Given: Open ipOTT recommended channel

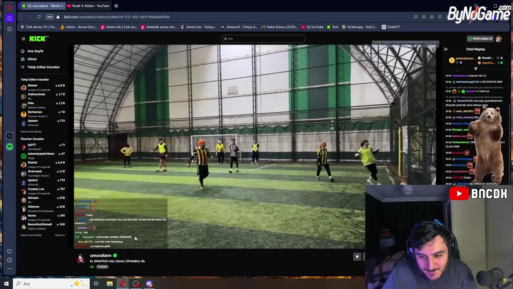Looking at the screenshot, I should pyautogui.click(x=42, y=147).
